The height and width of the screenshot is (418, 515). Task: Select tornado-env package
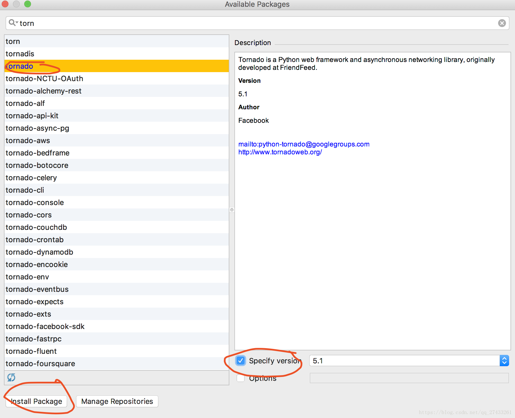(117, 277)
